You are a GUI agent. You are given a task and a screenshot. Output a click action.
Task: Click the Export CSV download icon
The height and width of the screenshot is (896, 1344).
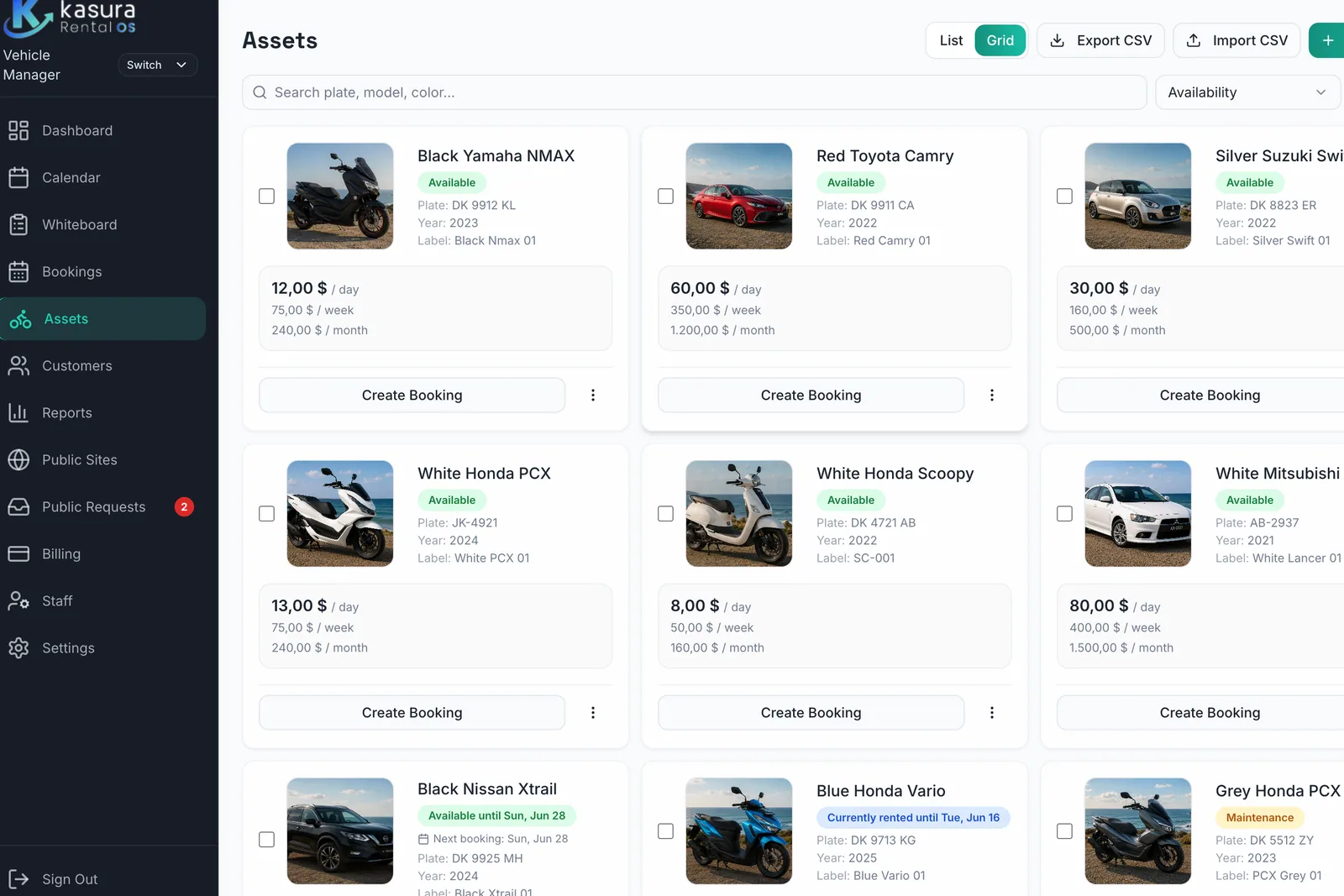coord(1058,40)
